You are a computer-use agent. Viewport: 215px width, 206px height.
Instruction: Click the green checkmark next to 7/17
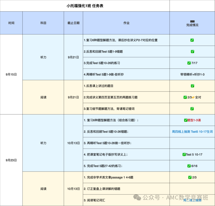(189, 63)
